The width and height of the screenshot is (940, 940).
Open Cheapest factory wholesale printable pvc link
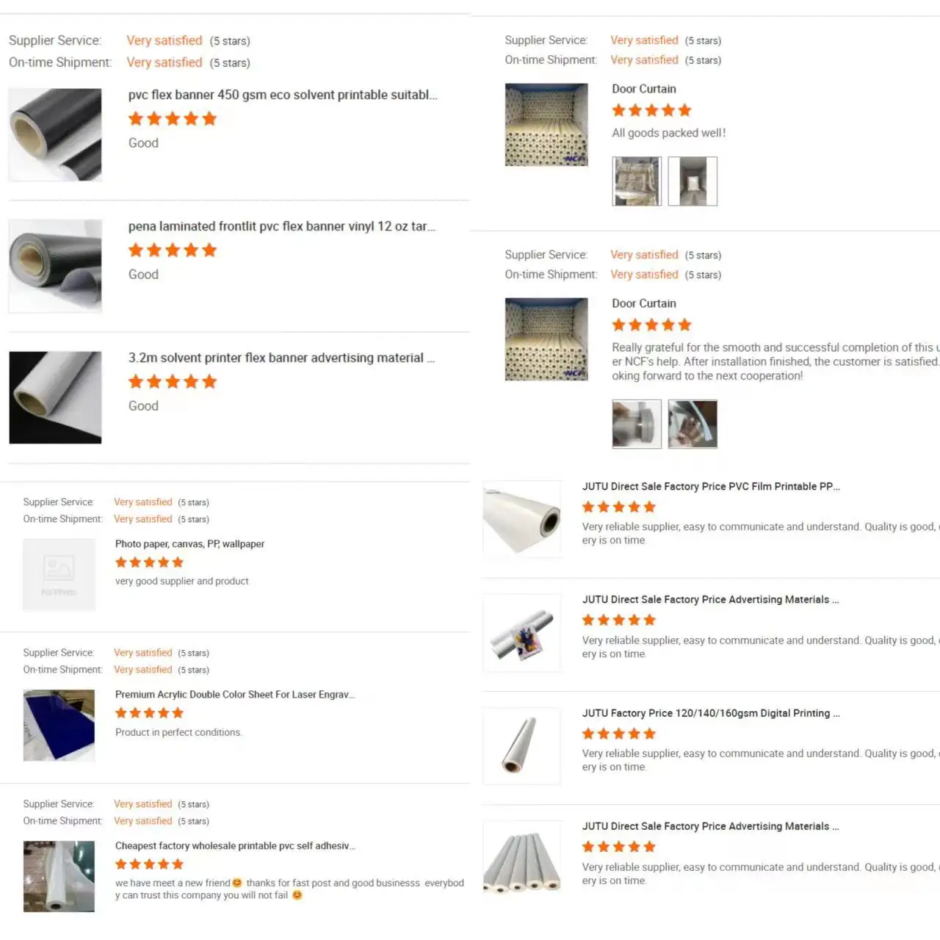tap(235, 846)
